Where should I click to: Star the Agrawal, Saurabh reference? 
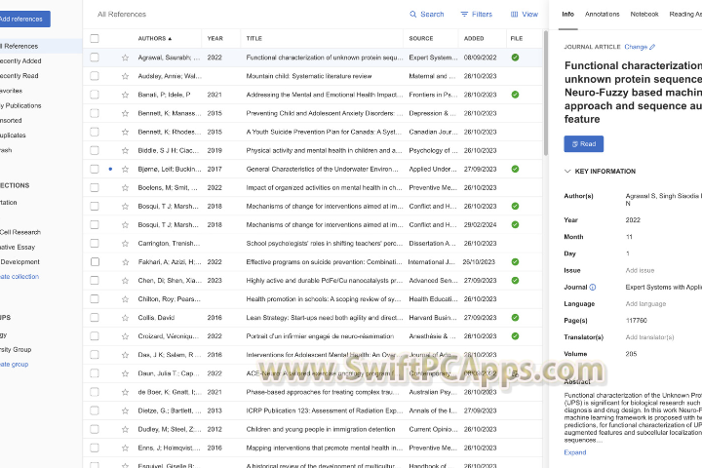click(126, 58)
